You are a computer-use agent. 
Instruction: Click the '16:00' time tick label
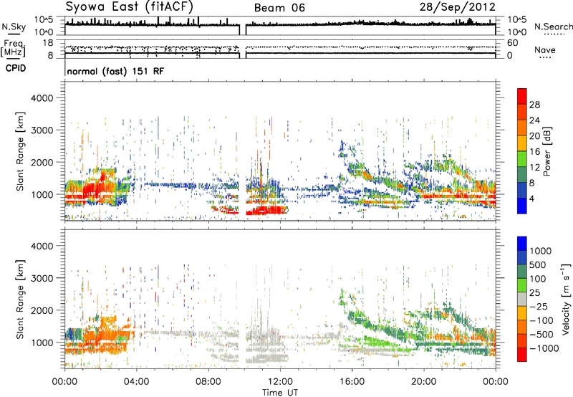(x=352, y=382)
